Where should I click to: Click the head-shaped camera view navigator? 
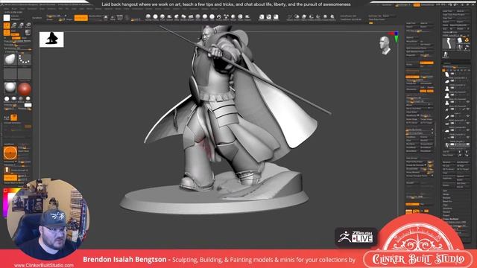pyautogui.click(x=385, y=45)
